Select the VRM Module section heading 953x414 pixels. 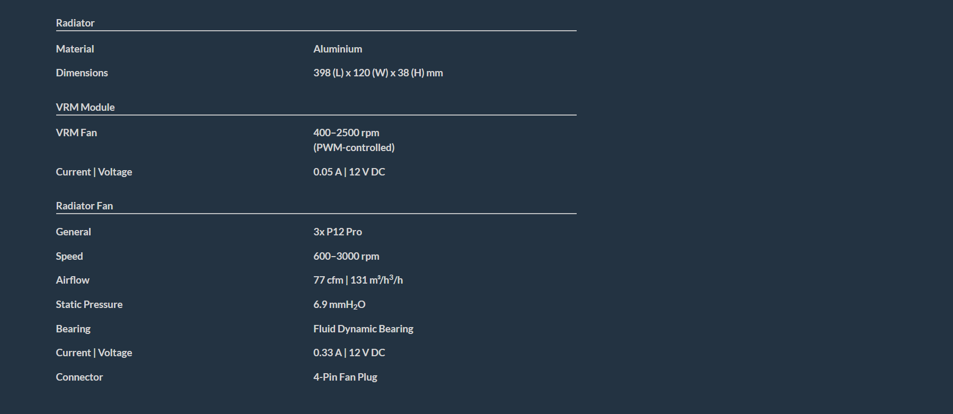click(x=85, y=107)
